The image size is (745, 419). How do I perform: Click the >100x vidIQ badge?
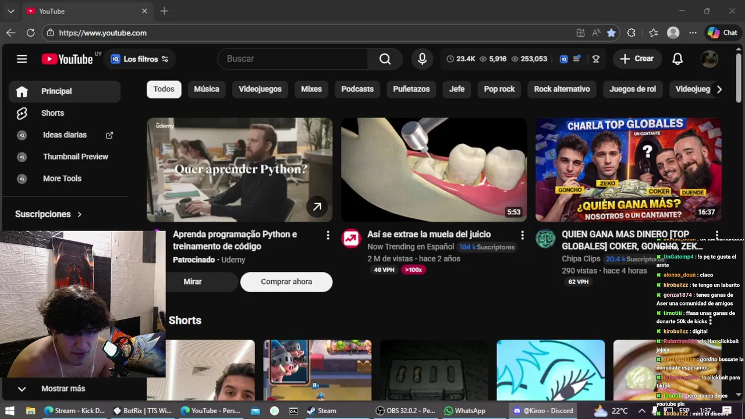pyautogui.click(x=413, y=269)
